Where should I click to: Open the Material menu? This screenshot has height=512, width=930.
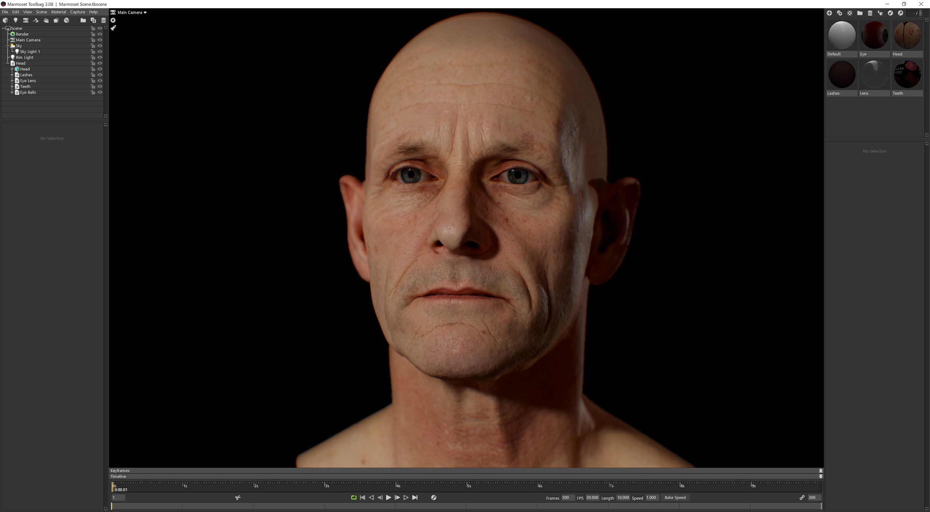[58, 12]
